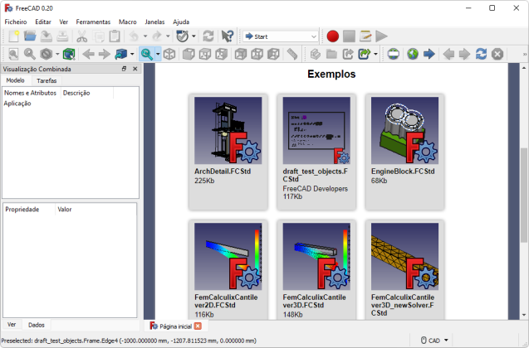Viewport: 529px width, 348px height.
Task: Select the Isometric view cube icon
Action: [x=169, y=54]
